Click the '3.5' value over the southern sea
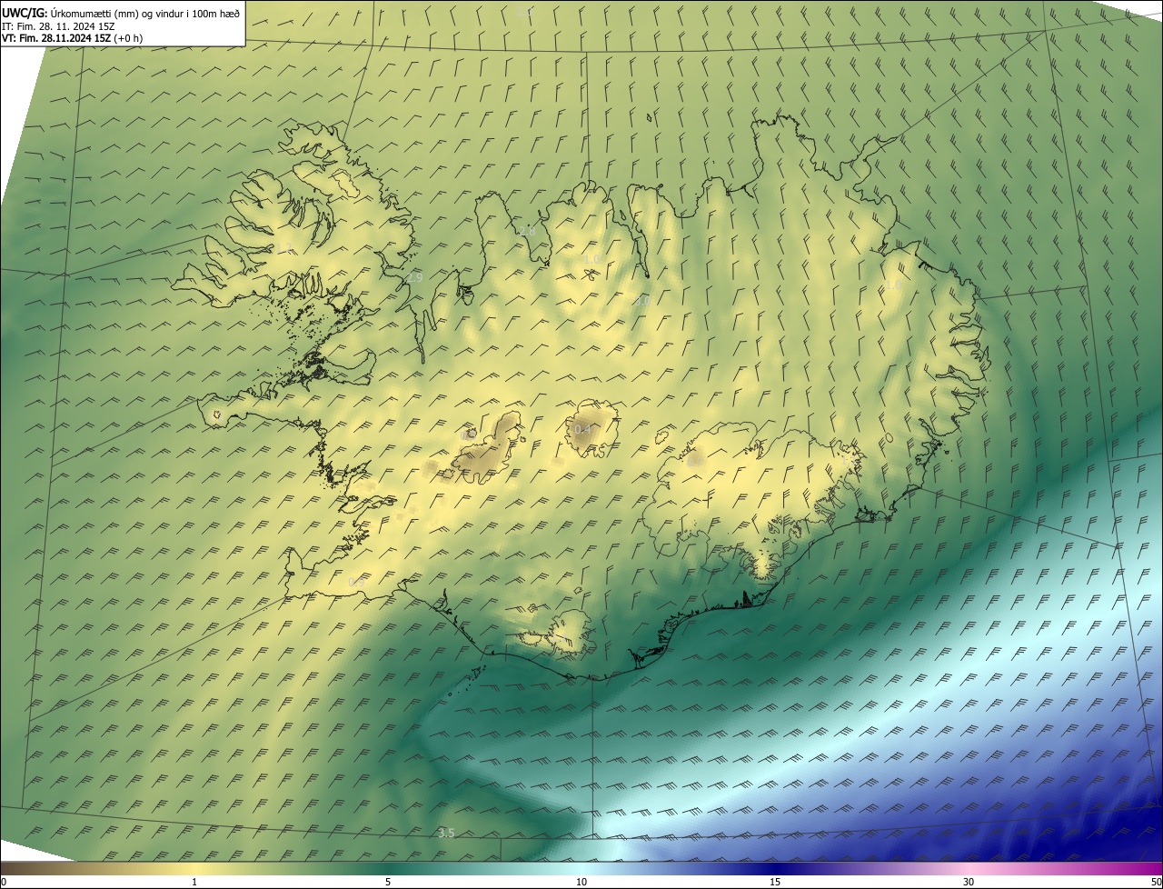1163x889 pixels. (445, 833)
